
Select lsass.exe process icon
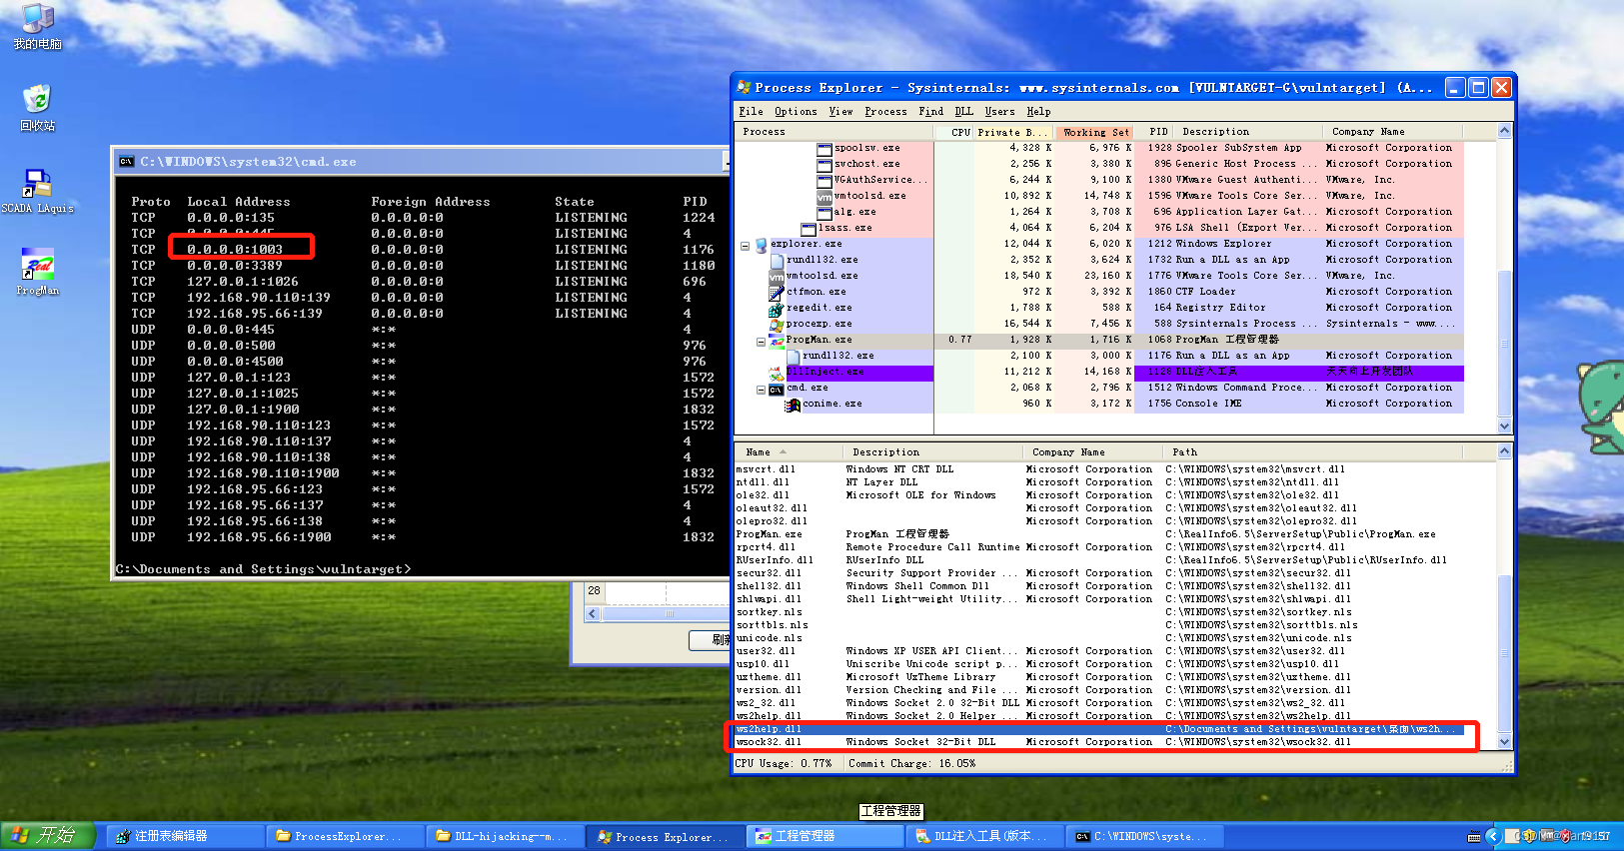(809, 228)
